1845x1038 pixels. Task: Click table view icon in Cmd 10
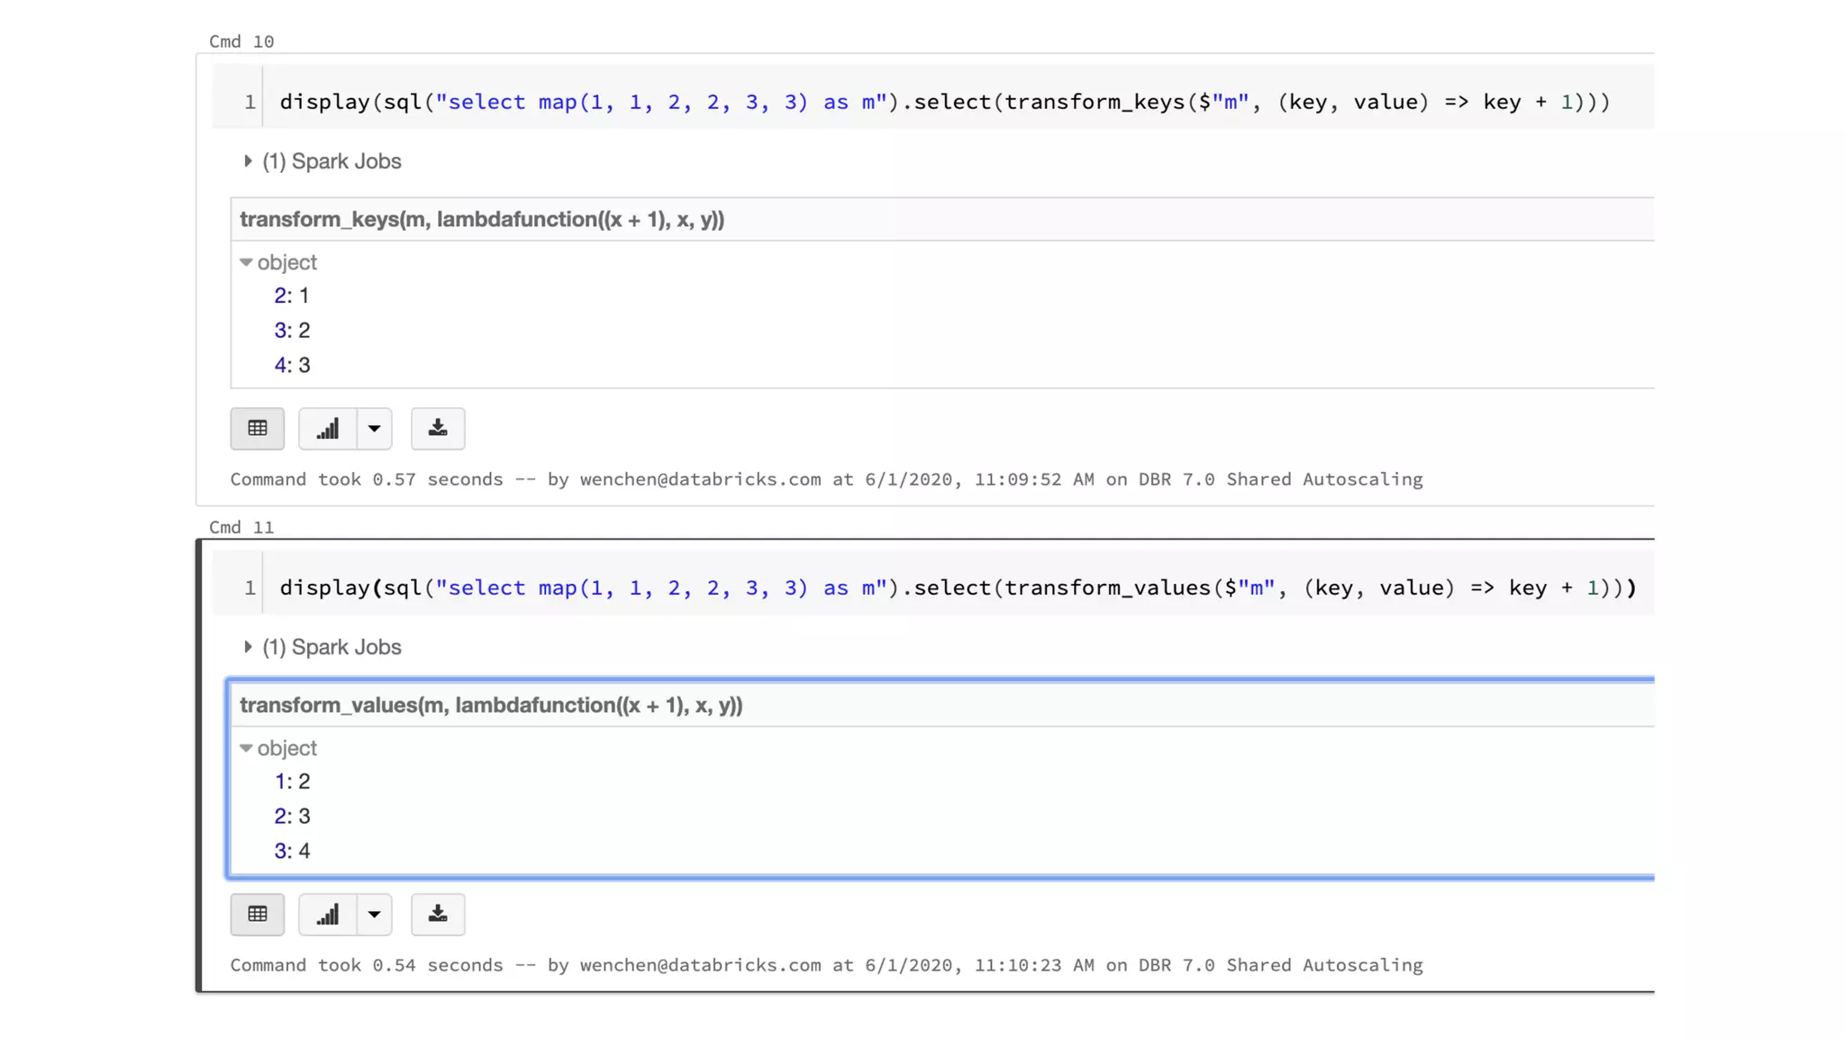coord(257,428)
